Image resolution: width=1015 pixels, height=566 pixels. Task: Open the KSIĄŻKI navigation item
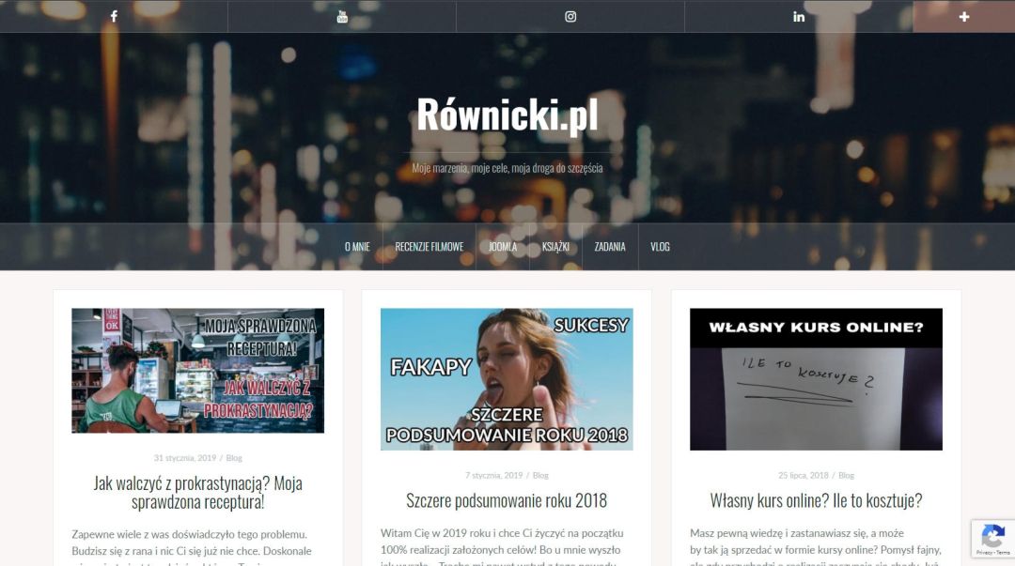(555, 247)
